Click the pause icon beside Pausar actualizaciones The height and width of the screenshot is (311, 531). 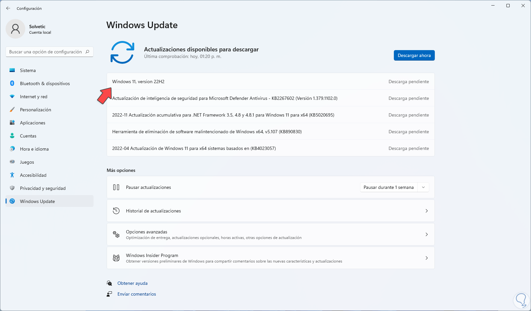[x=116, y=187]
